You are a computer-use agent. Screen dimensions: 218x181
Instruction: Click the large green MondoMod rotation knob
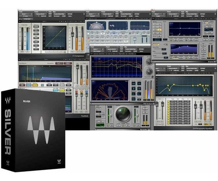pos(123,114)
